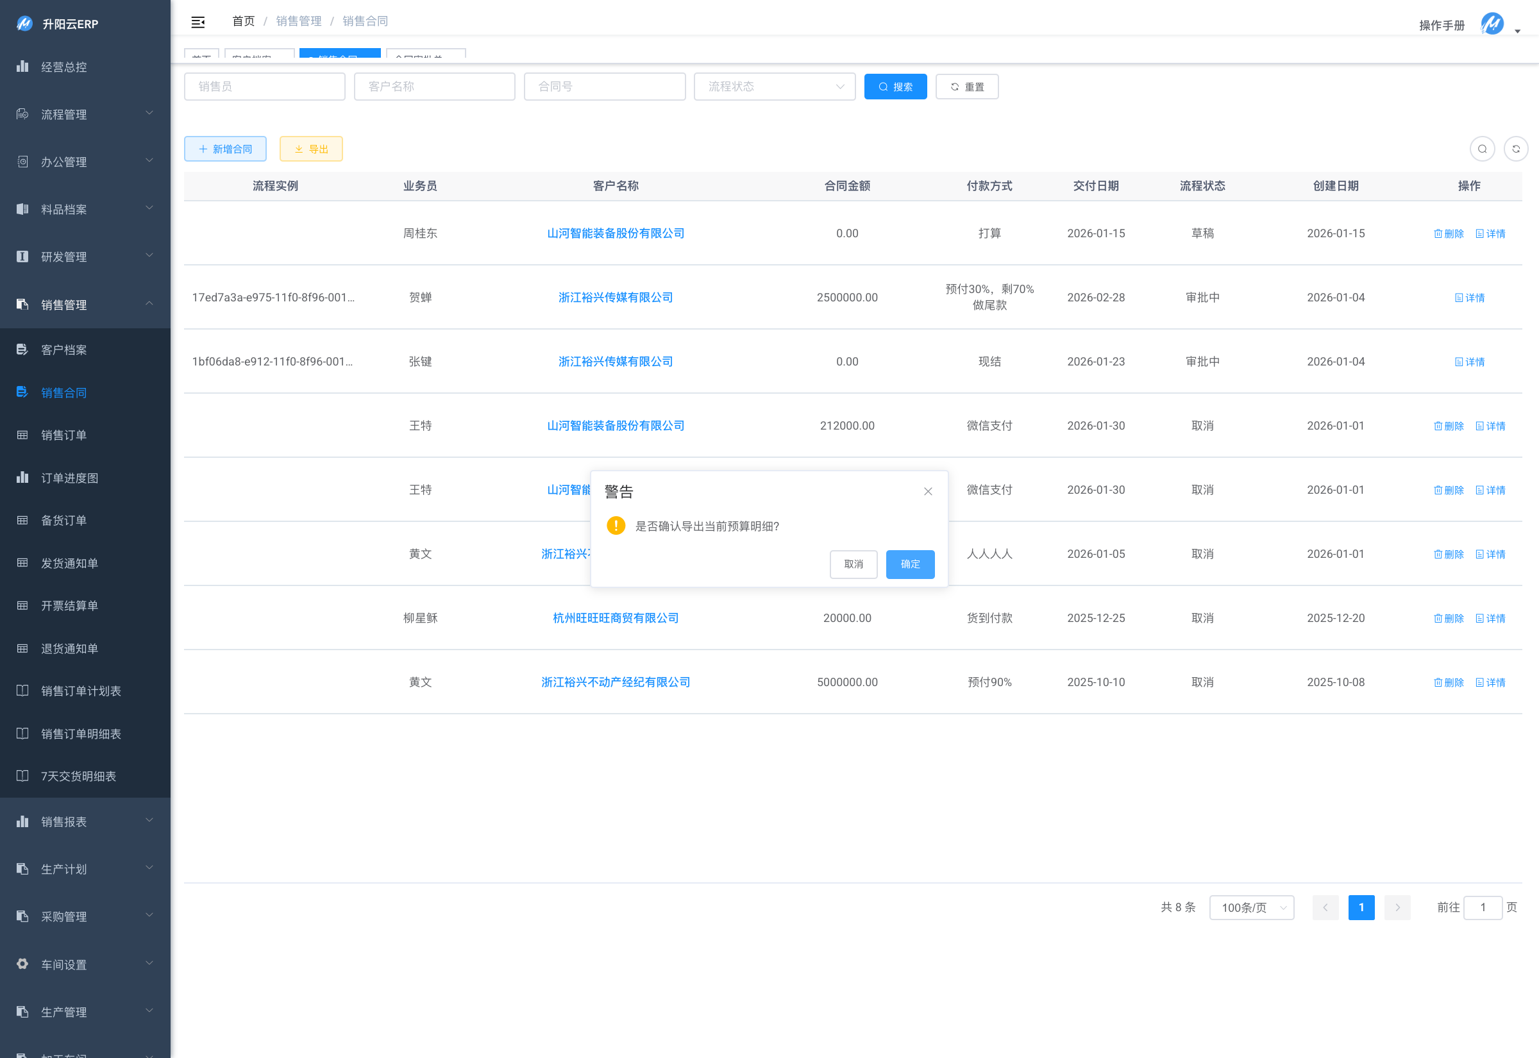
Task: Open the 订单进度图 sidebar item
Action: tap(70, 478)
